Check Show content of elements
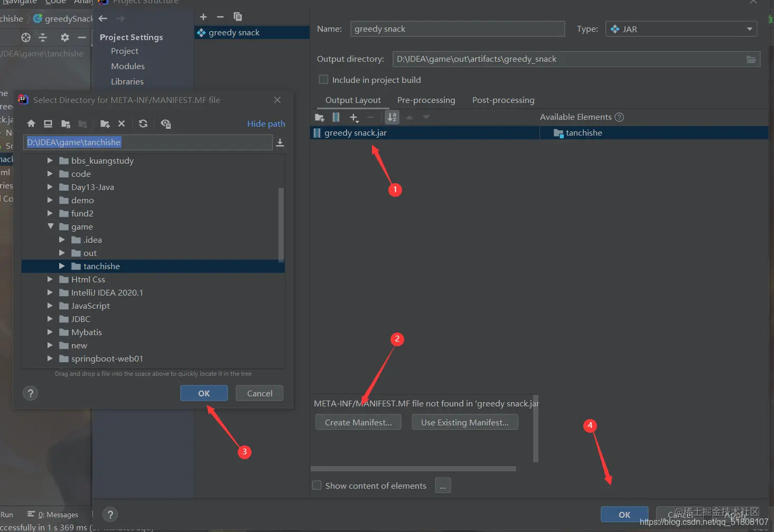 (317, 486)
